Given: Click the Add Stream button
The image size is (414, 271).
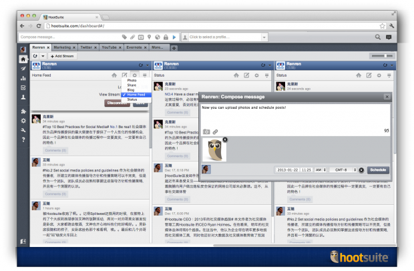Looking at the screenshot, I should tap(62, 56).
